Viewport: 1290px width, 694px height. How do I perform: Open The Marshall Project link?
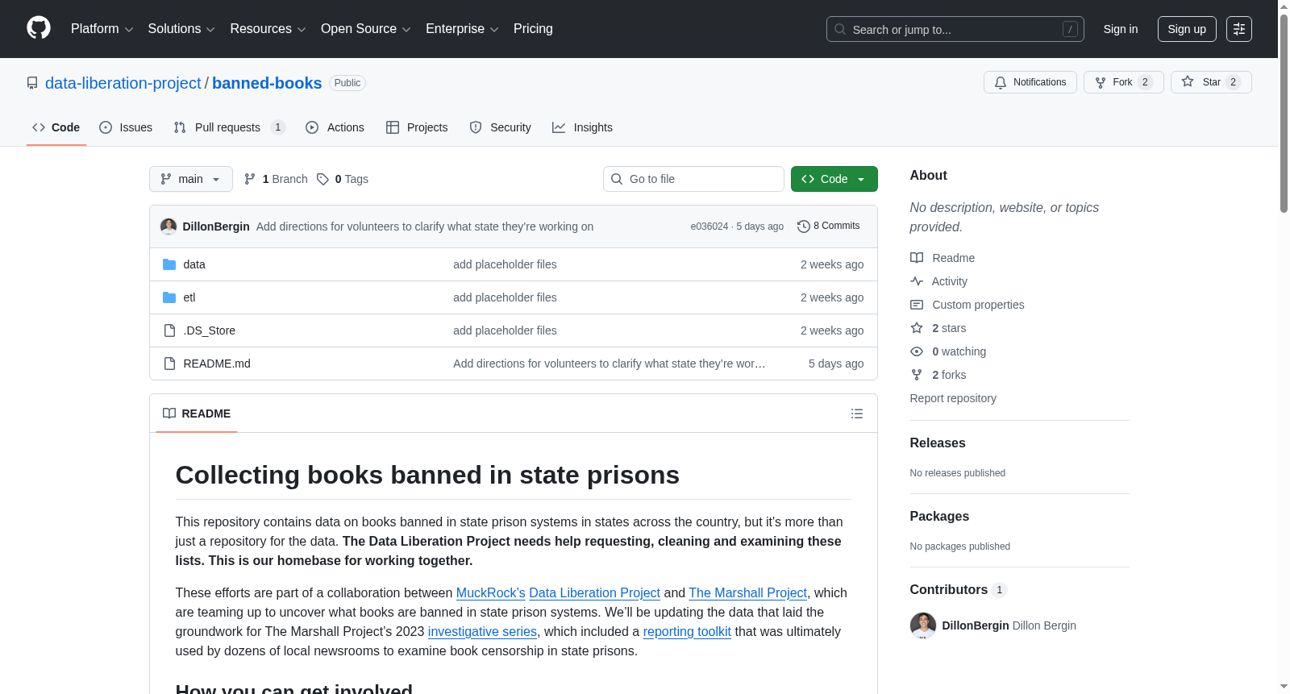coord(747,593)
